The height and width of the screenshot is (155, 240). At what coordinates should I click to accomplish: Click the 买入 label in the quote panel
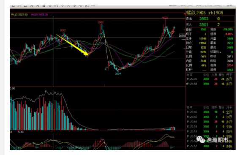[x=189, y=24]
